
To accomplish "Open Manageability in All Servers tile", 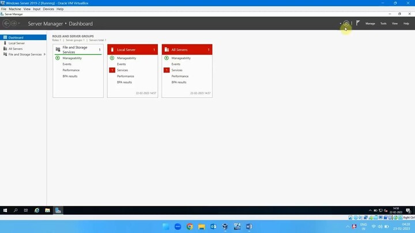I will (181, 58).
